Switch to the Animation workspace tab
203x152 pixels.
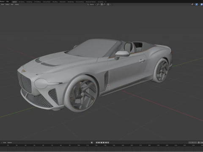tap(63, 2)
